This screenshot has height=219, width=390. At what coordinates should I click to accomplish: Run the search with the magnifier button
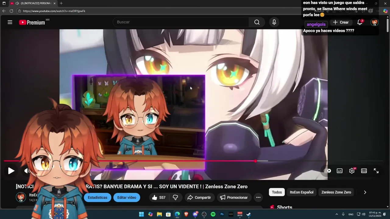tap(257, 22)
